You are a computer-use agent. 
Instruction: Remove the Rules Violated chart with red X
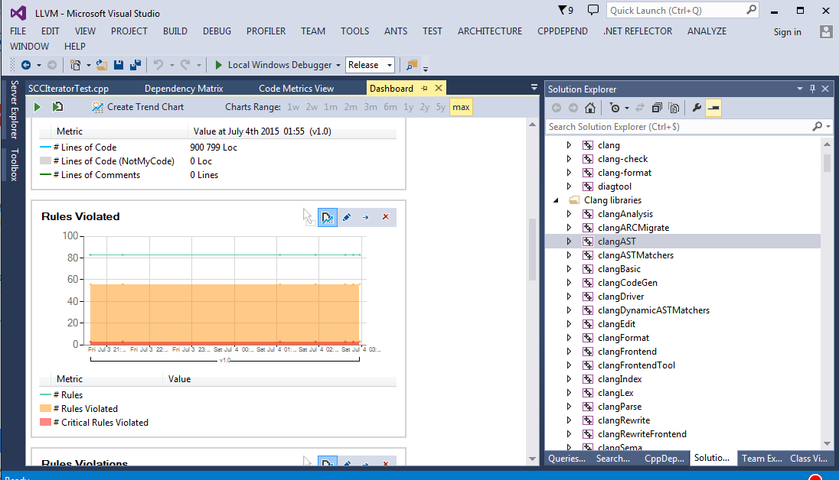click(x=385, y=217)
